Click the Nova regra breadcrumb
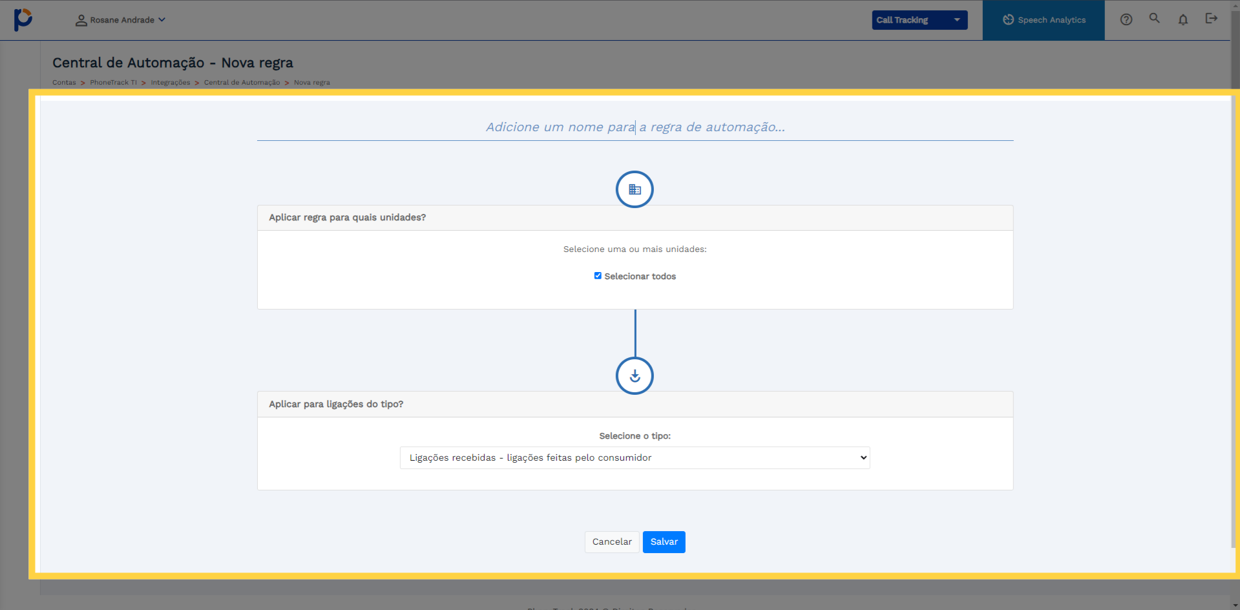 311,83
